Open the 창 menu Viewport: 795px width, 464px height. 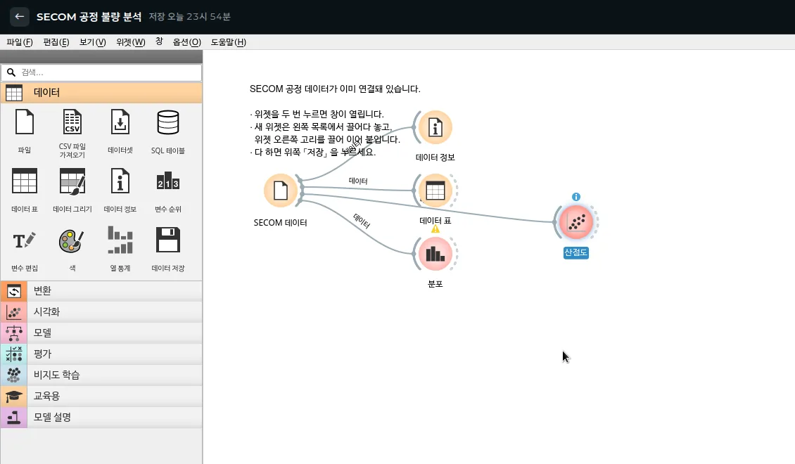click(159, 41)
